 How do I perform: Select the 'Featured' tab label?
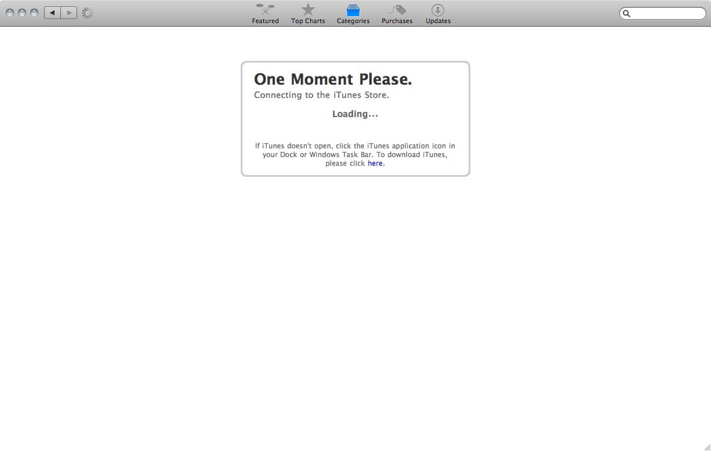265,21
